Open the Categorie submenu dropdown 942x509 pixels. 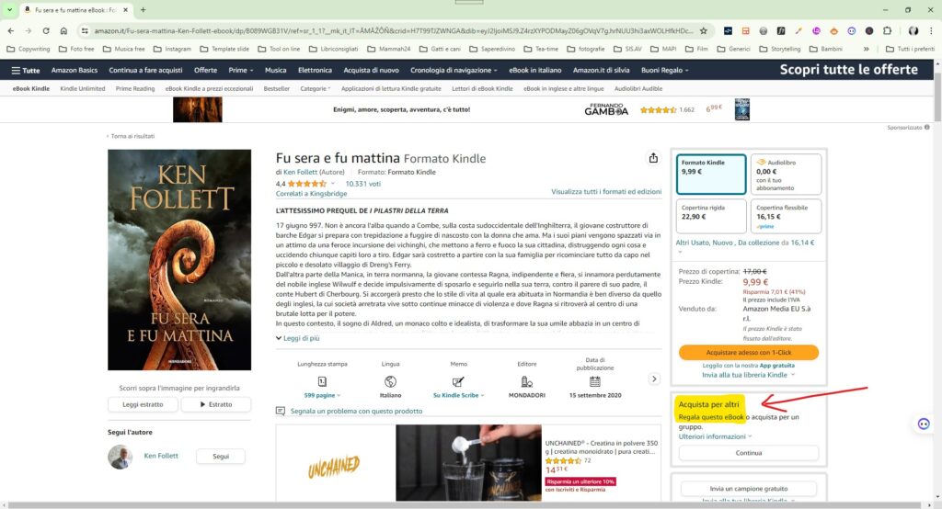[x=315, y=89]
